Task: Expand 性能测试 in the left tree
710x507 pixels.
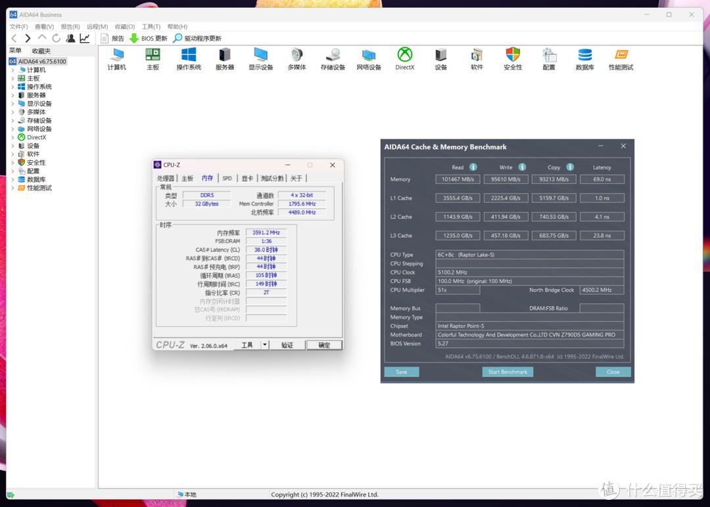Action: (11, 188)
